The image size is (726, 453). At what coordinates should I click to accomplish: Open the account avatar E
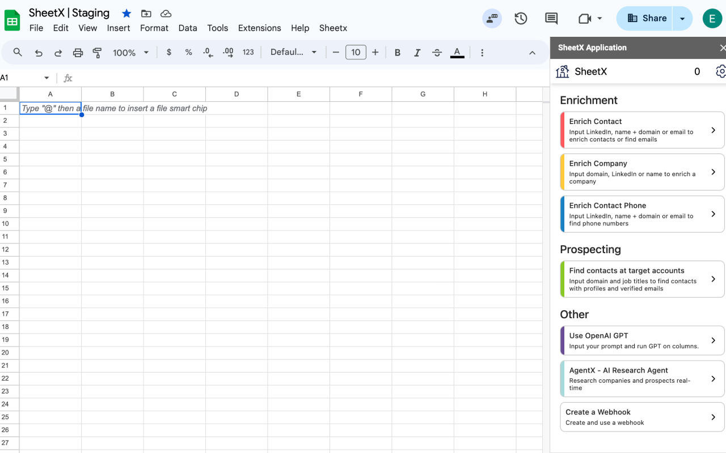pos(712,18)
